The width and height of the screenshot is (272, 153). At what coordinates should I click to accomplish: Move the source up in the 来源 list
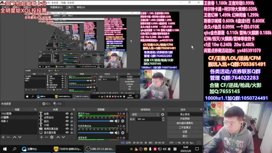click(x=58, y=137)
